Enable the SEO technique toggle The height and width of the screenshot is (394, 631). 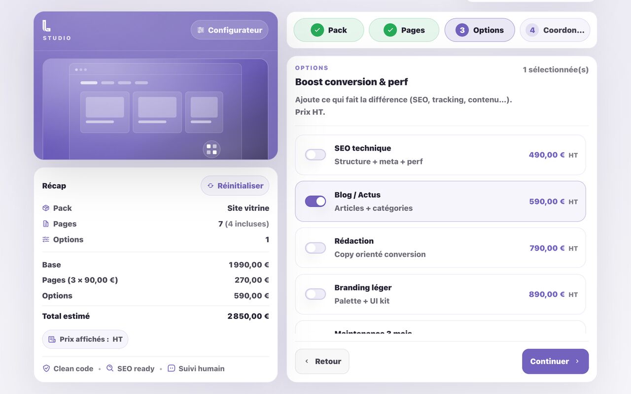tap(315, 155)
